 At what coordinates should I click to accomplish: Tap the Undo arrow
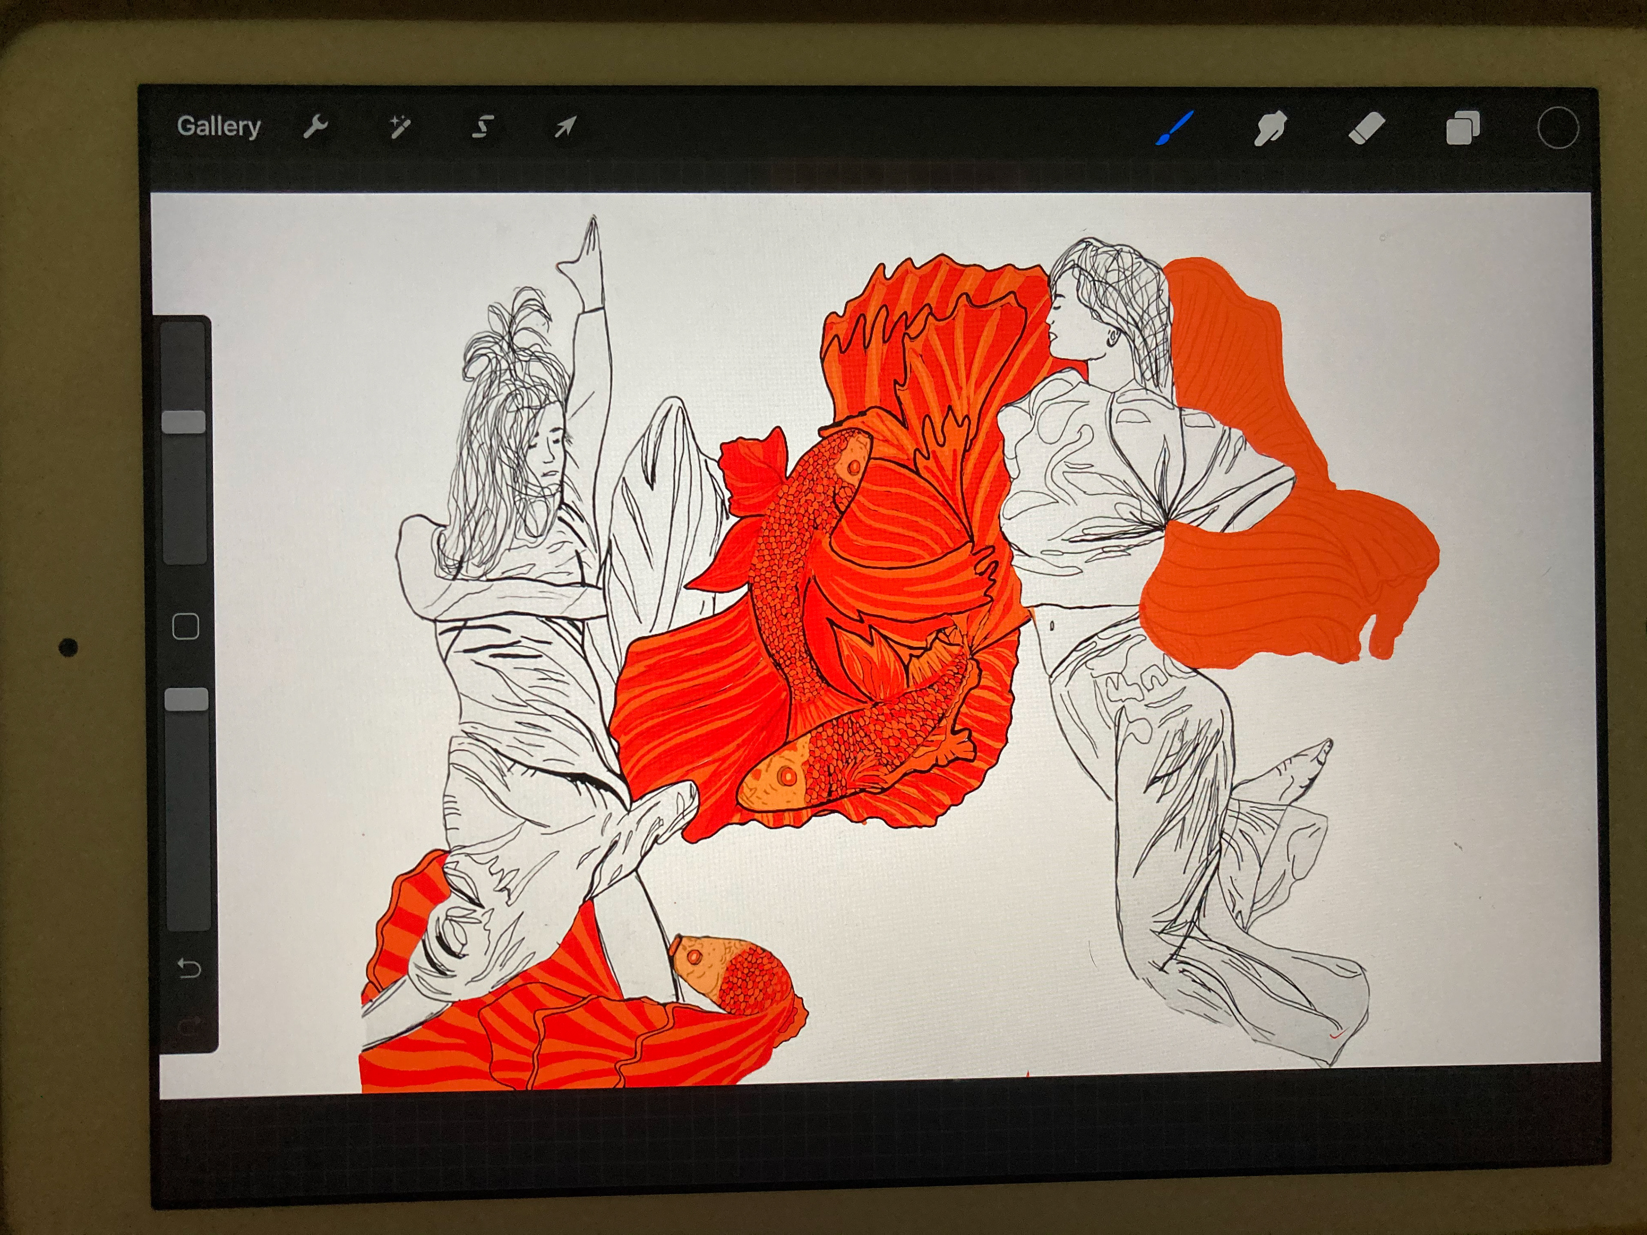(x=188, y=968)
